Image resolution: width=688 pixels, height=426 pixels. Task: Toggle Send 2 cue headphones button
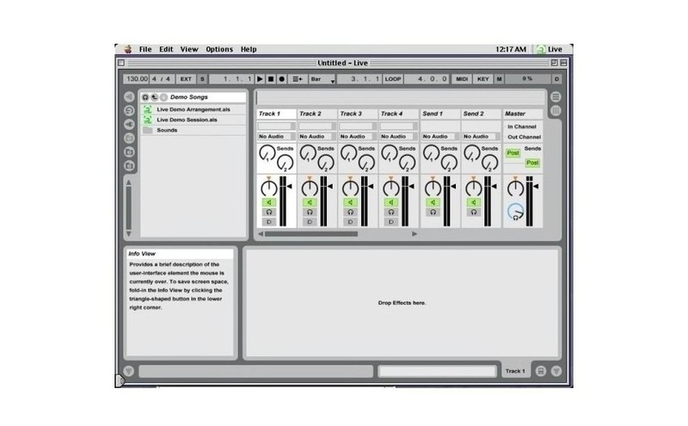pyautogui.click(x=474, y=212)
